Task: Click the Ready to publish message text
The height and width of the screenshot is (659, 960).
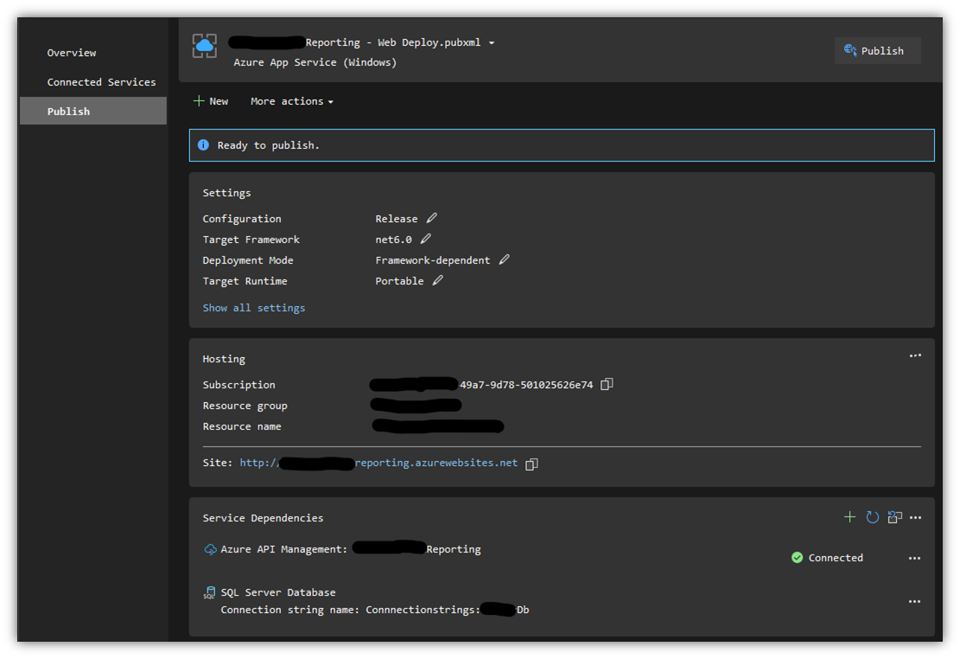Action: pos(268,145)
